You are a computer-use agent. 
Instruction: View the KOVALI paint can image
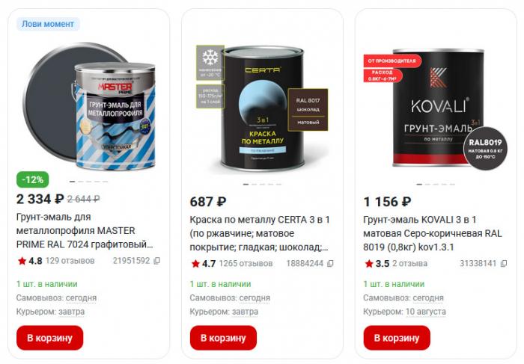coord(436,108)
